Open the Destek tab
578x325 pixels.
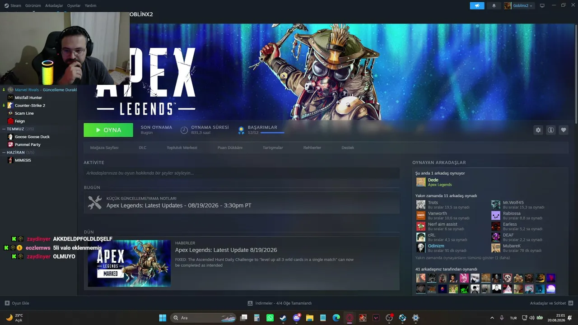pyautogui.click(x=348, y=148)
